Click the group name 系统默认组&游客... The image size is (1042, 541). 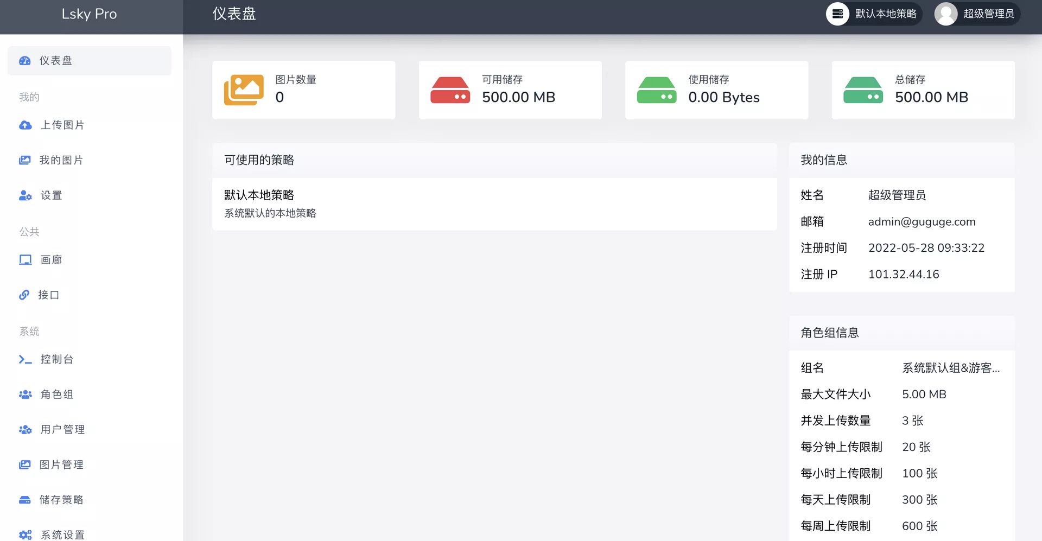click(951, 368)
